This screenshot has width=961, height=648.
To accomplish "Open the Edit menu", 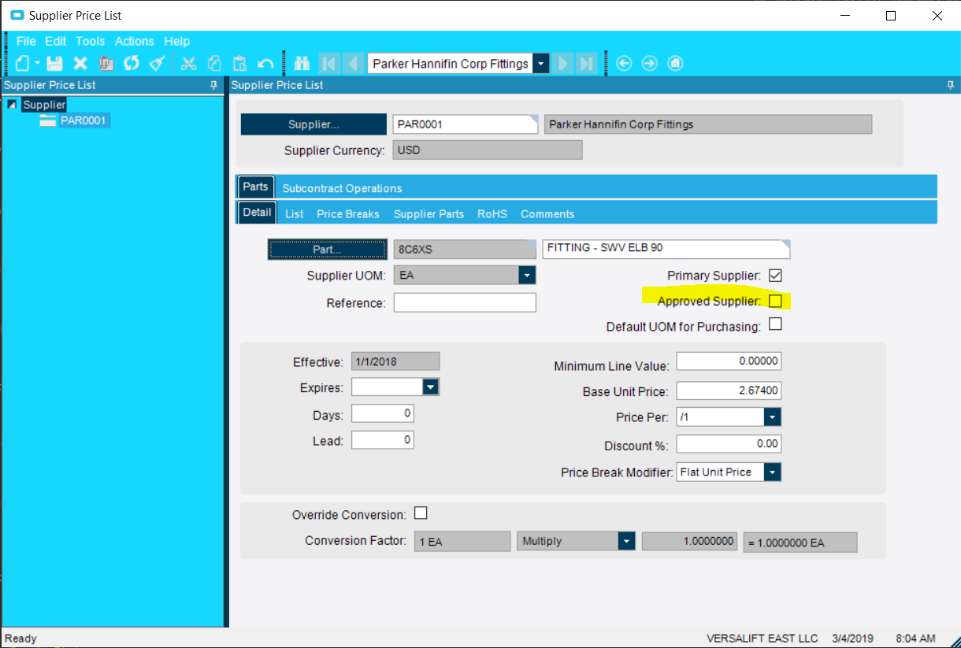I will click(56, 41).
